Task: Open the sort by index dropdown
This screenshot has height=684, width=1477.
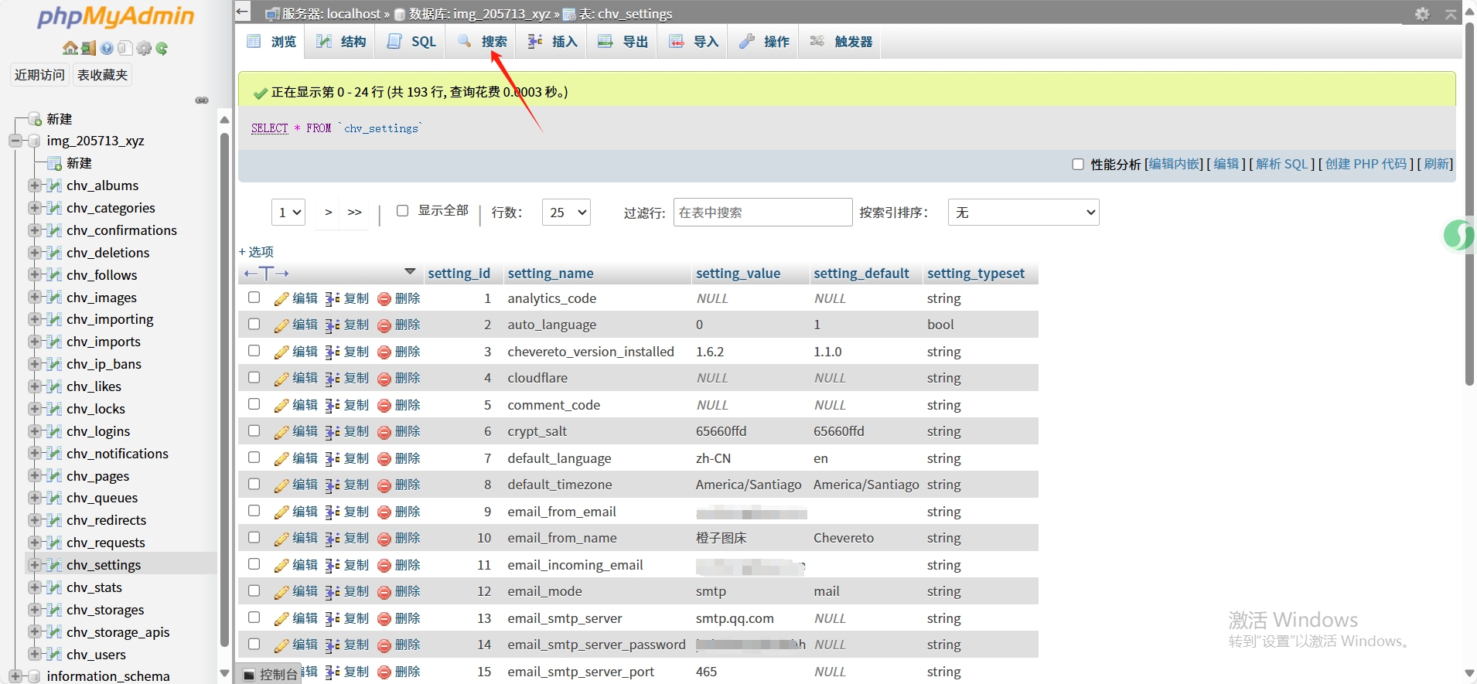Action: click(1023, 213)
